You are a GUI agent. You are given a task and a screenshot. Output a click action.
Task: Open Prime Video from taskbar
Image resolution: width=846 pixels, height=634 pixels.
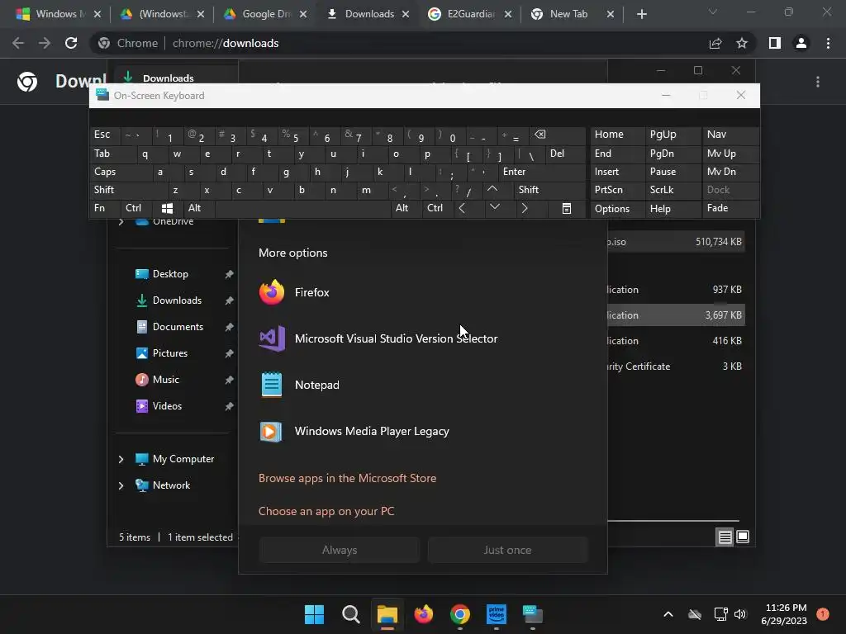pyautogui.click(x=497, y=614)
